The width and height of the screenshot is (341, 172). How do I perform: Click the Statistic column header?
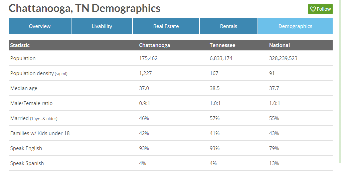pos(20,45)
